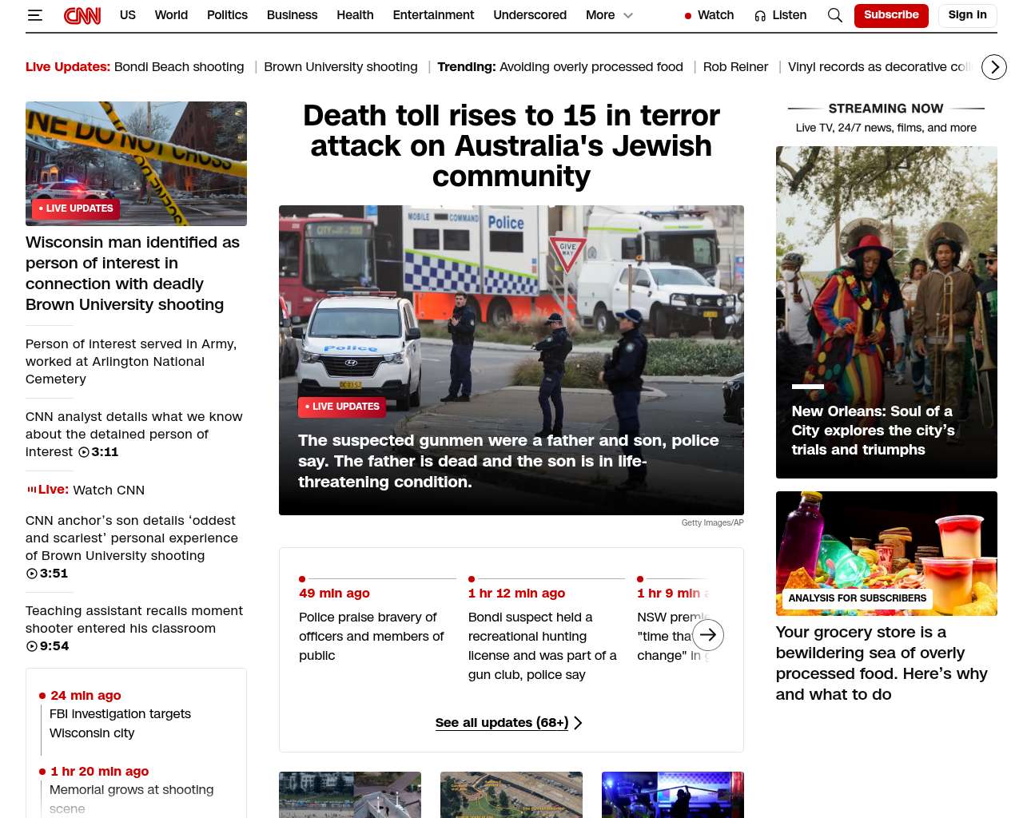Viewport: 1023px width, 818px height.
Task: Click the LIVE UPDATES badge on Bondi image
Action: (342, 407)
